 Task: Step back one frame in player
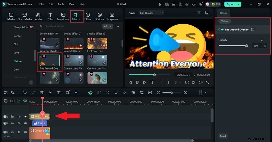pos(131,82)
